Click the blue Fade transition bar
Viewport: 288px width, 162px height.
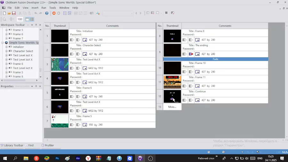215,59
